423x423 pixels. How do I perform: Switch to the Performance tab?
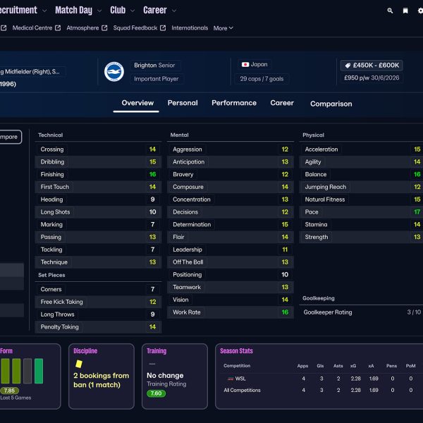(x=234, y=103)
